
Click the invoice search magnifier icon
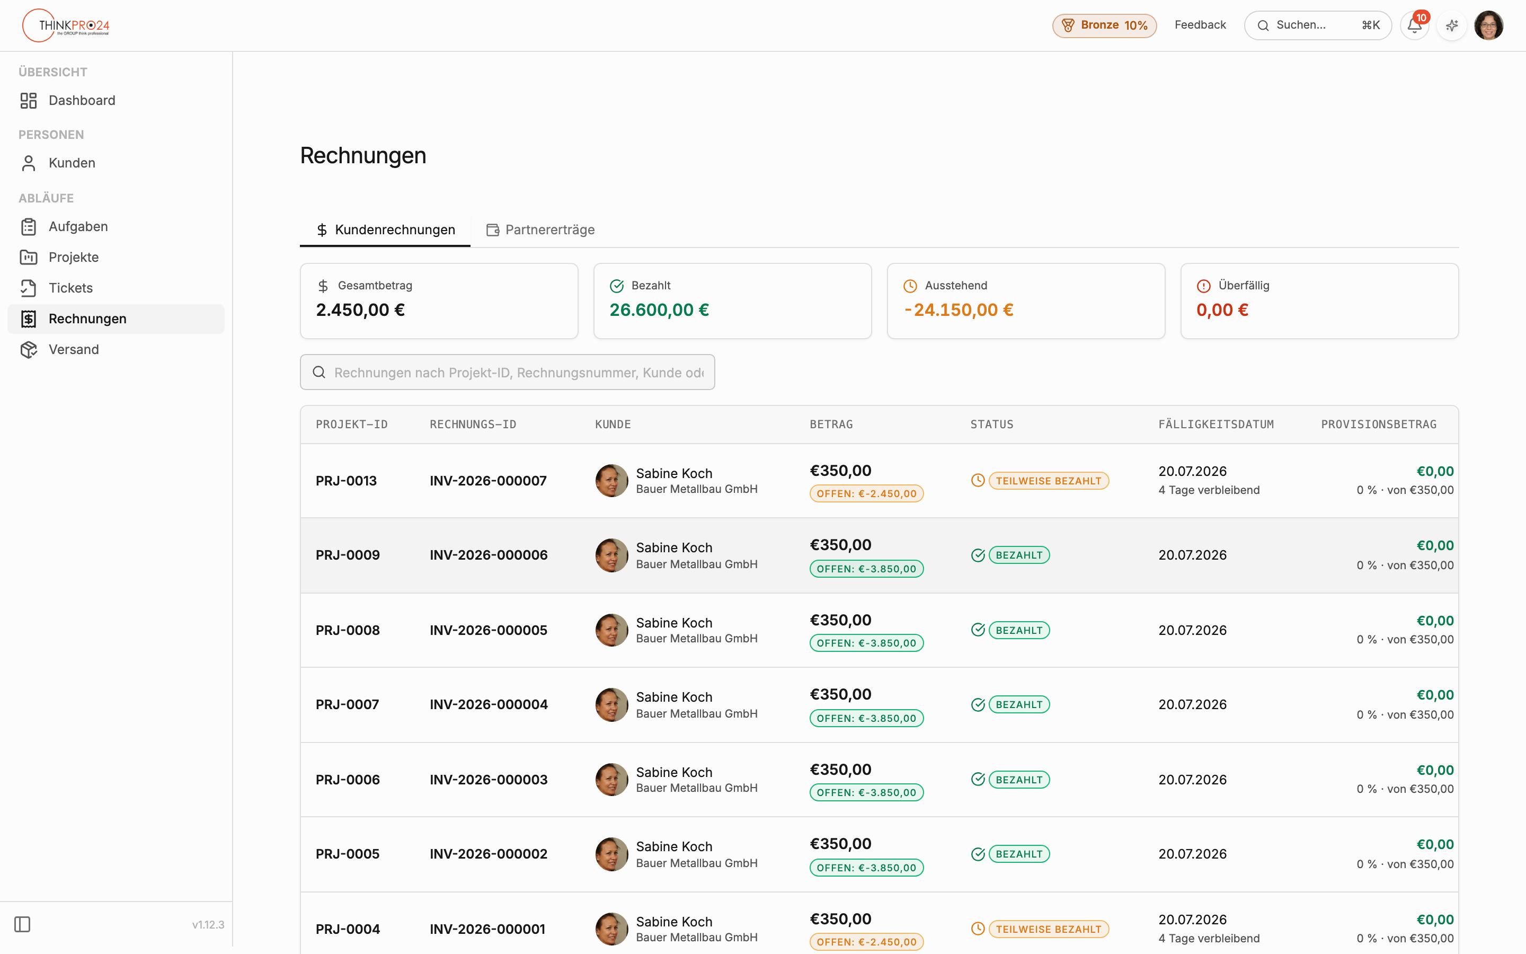coord(319,372)
